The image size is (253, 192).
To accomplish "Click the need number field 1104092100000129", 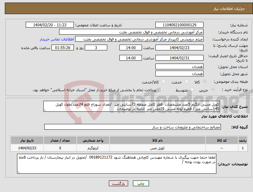I will [179, 25].
